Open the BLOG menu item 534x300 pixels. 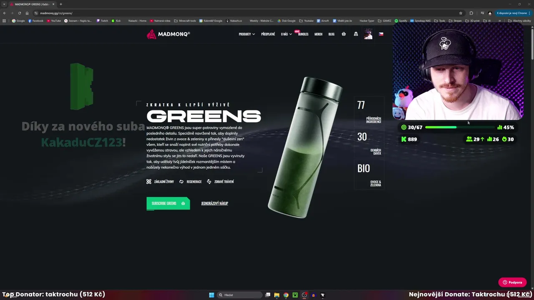pos(331,34)
